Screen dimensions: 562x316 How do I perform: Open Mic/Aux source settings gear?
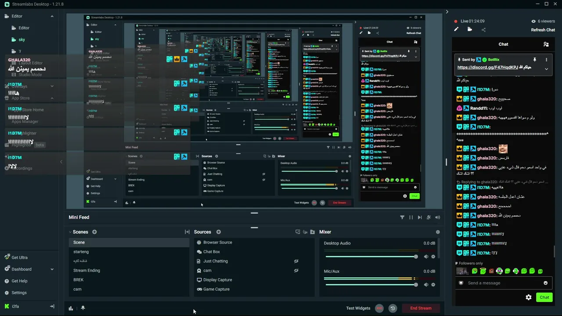pos(433,285)
